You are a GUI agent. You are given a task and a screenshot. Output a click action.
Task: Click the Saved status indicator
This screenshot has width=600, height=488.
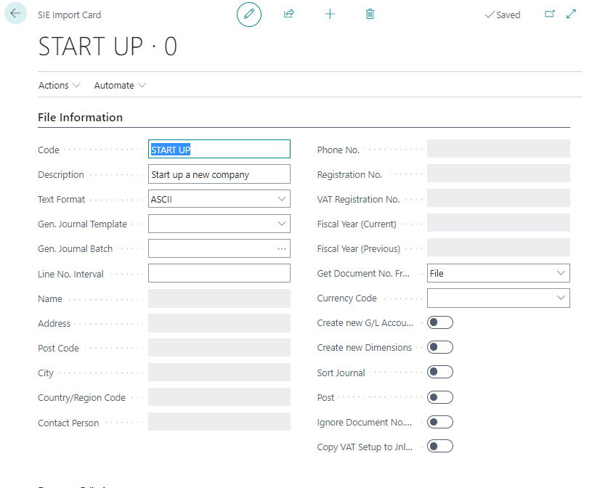(503, 15)
